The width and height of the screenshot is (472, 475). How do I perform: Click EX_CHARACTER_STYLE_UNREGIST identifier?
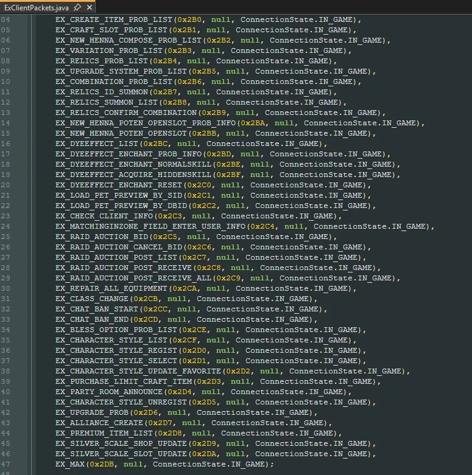[x=121, y=402]
